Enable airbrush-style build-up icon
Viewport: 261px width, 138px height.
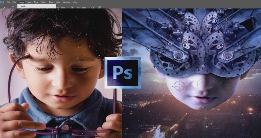pos(93,7)
